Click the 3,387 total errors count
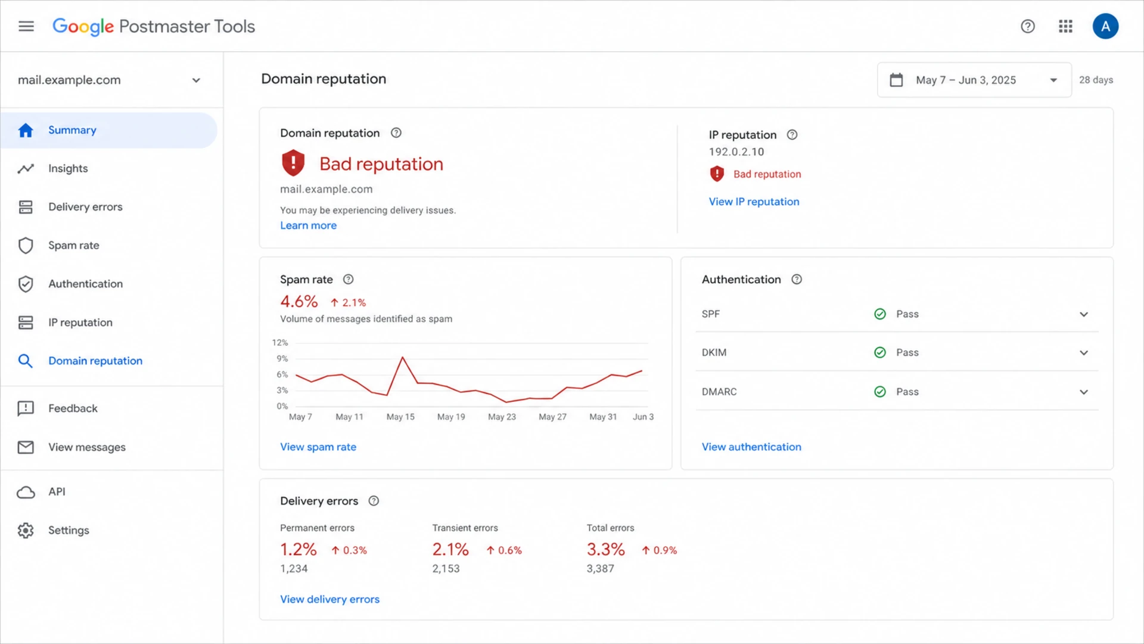The image size is (1144, 644). (x=600, y=569)
